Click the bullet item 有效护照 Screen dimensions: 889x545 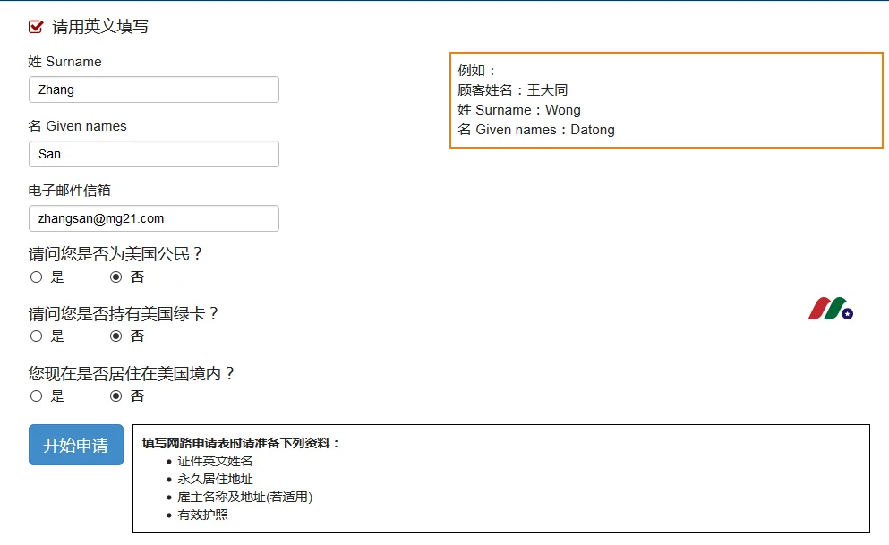[202, 515]
